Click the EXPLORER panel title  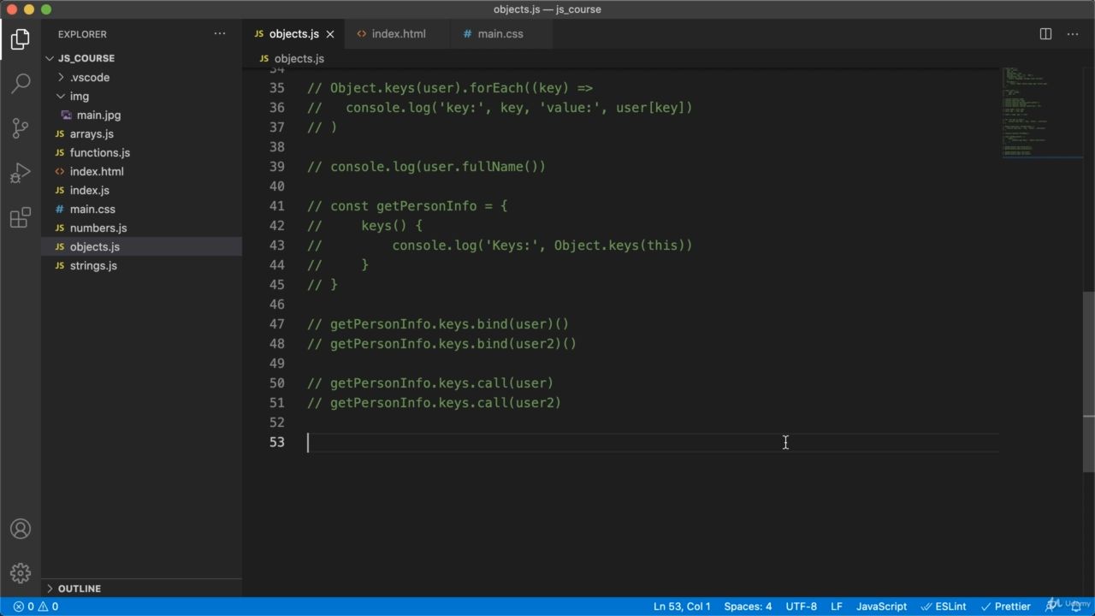pos(82,34)
